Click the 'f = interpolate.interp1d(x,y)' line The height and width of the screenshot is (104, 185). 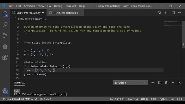coord(47,66)
